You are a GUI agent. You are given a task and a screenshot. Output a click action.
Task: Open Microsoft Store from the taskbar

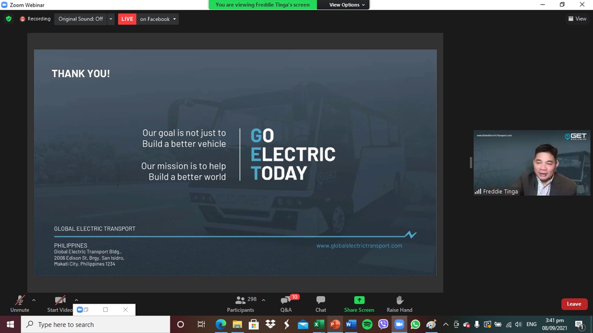(x=253, y=324)
